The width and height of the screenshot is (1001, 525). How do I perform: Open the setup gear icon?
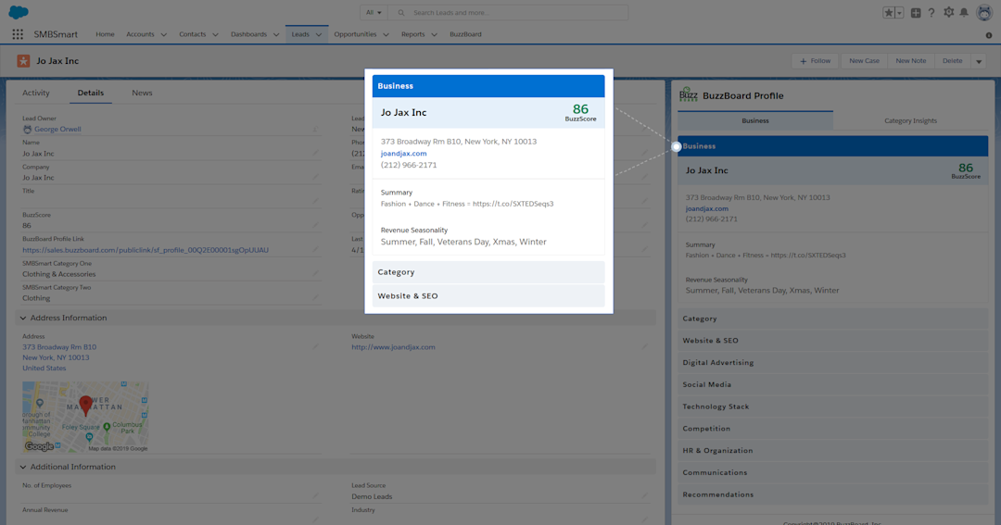949,13
